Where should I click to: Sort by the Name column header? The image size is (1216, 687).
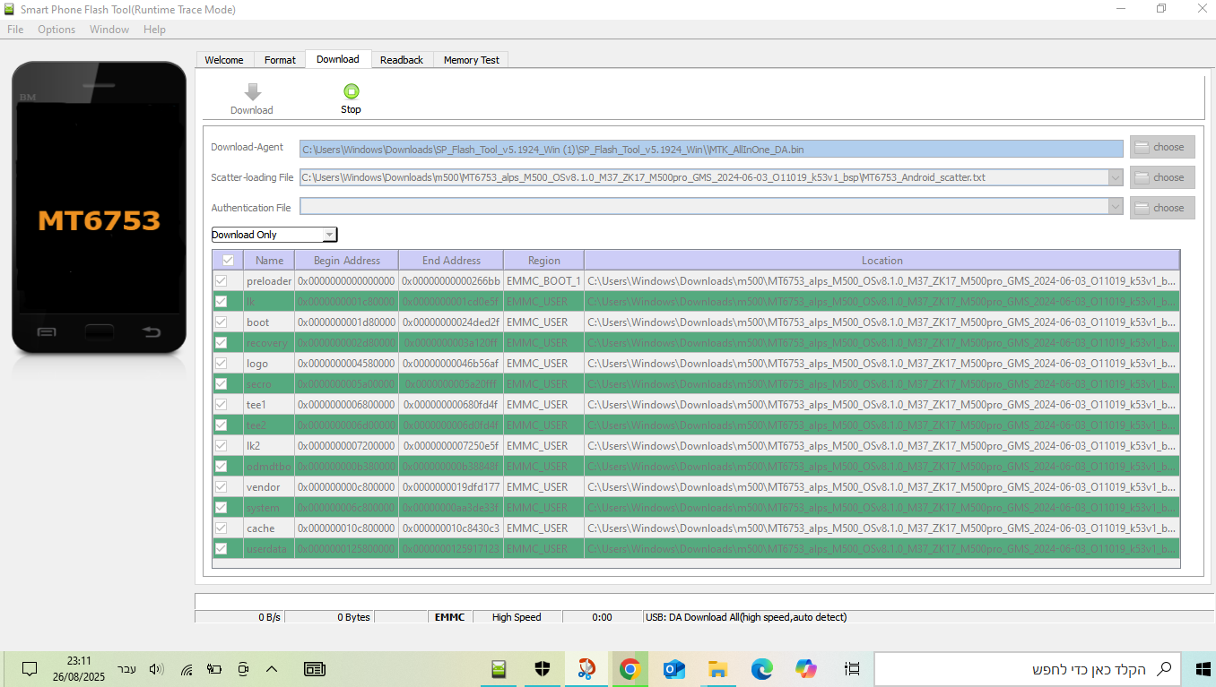click(x=269, y=261)
